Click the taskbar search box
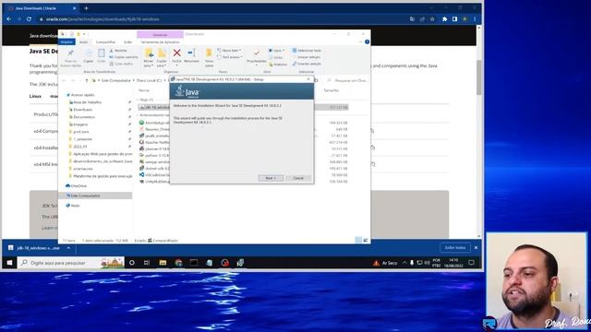Screen dimensions: 591x332 71,262
